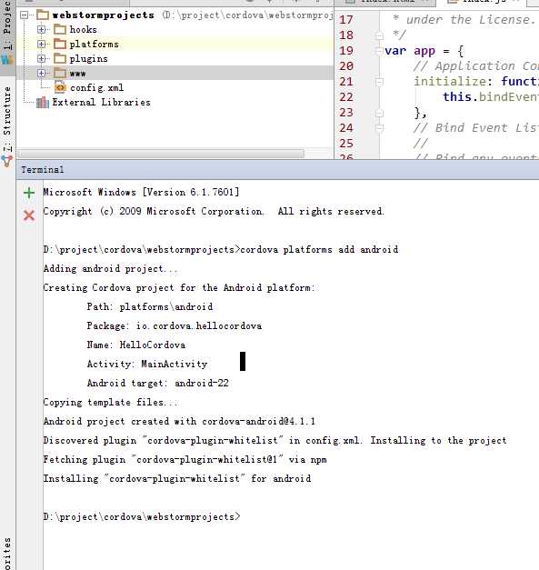Expand the platforms folder node
Image resolution: width=539 pixels, height=570 pixels.
pyautogui.click(x=42, y=44)
